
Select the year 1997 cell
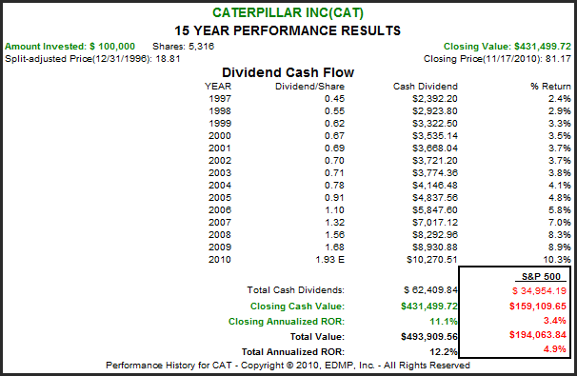(x=220, y=99)
